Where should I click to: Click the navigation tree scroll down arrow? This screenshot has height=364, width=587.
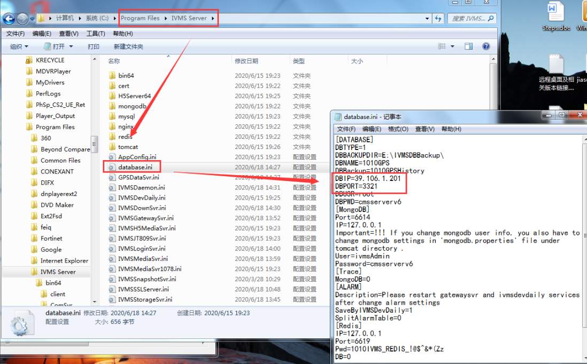coord(94,302)
